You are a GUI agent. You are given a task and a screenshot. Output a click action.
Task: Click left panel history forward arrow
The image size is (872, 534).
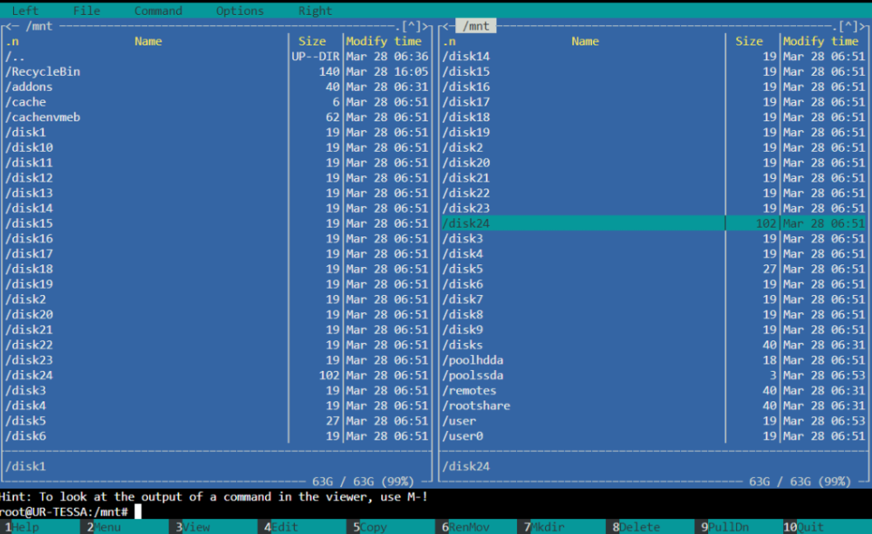[x=426, y=26]
